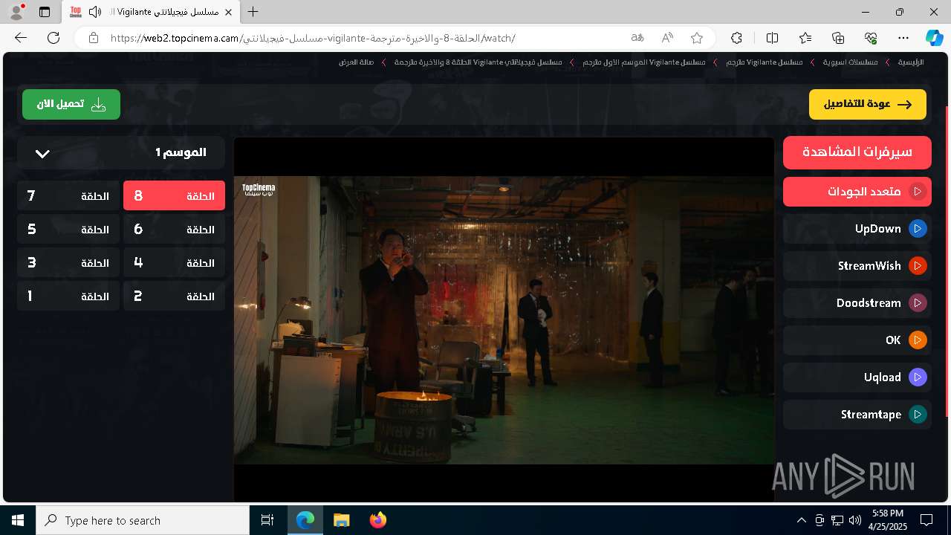
Task: Select the red multi-quality server button
Action: point(857,192)
